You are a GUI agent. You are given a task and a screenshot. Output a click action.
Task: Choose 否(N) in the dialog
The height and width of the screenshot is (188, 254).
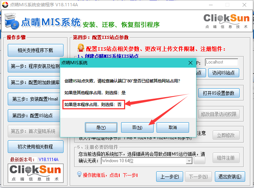point(137,127)
